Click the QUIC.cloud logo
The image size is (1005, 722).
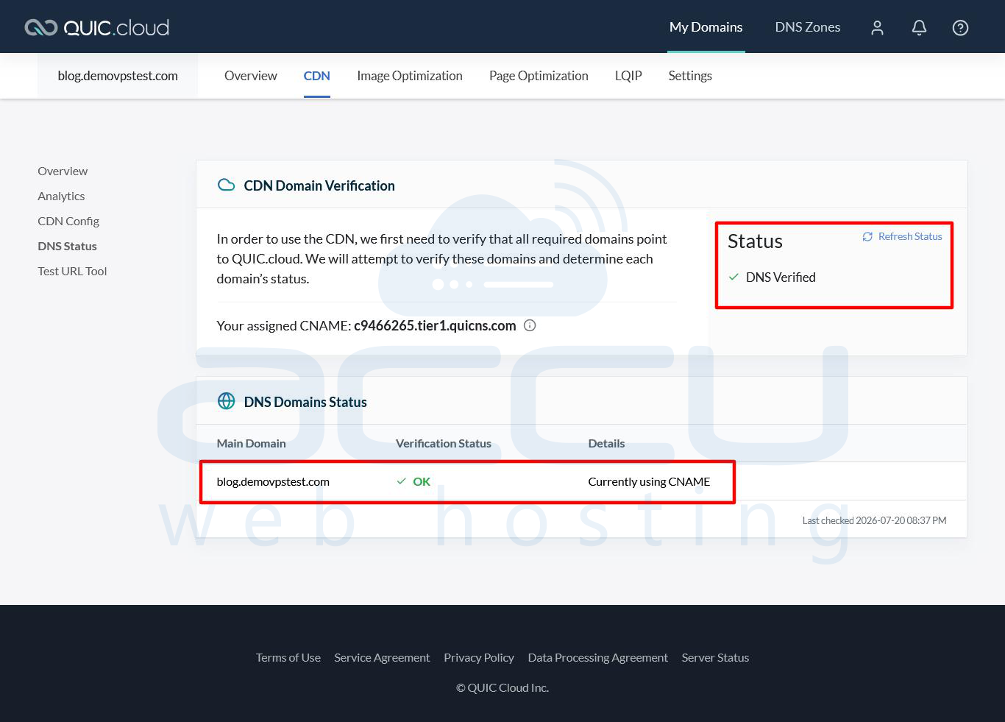(x=97, y=27)
